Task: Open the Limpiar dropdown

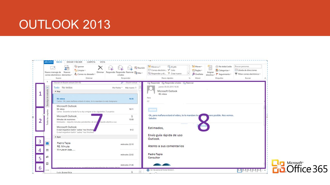Action: coord(80,70)
